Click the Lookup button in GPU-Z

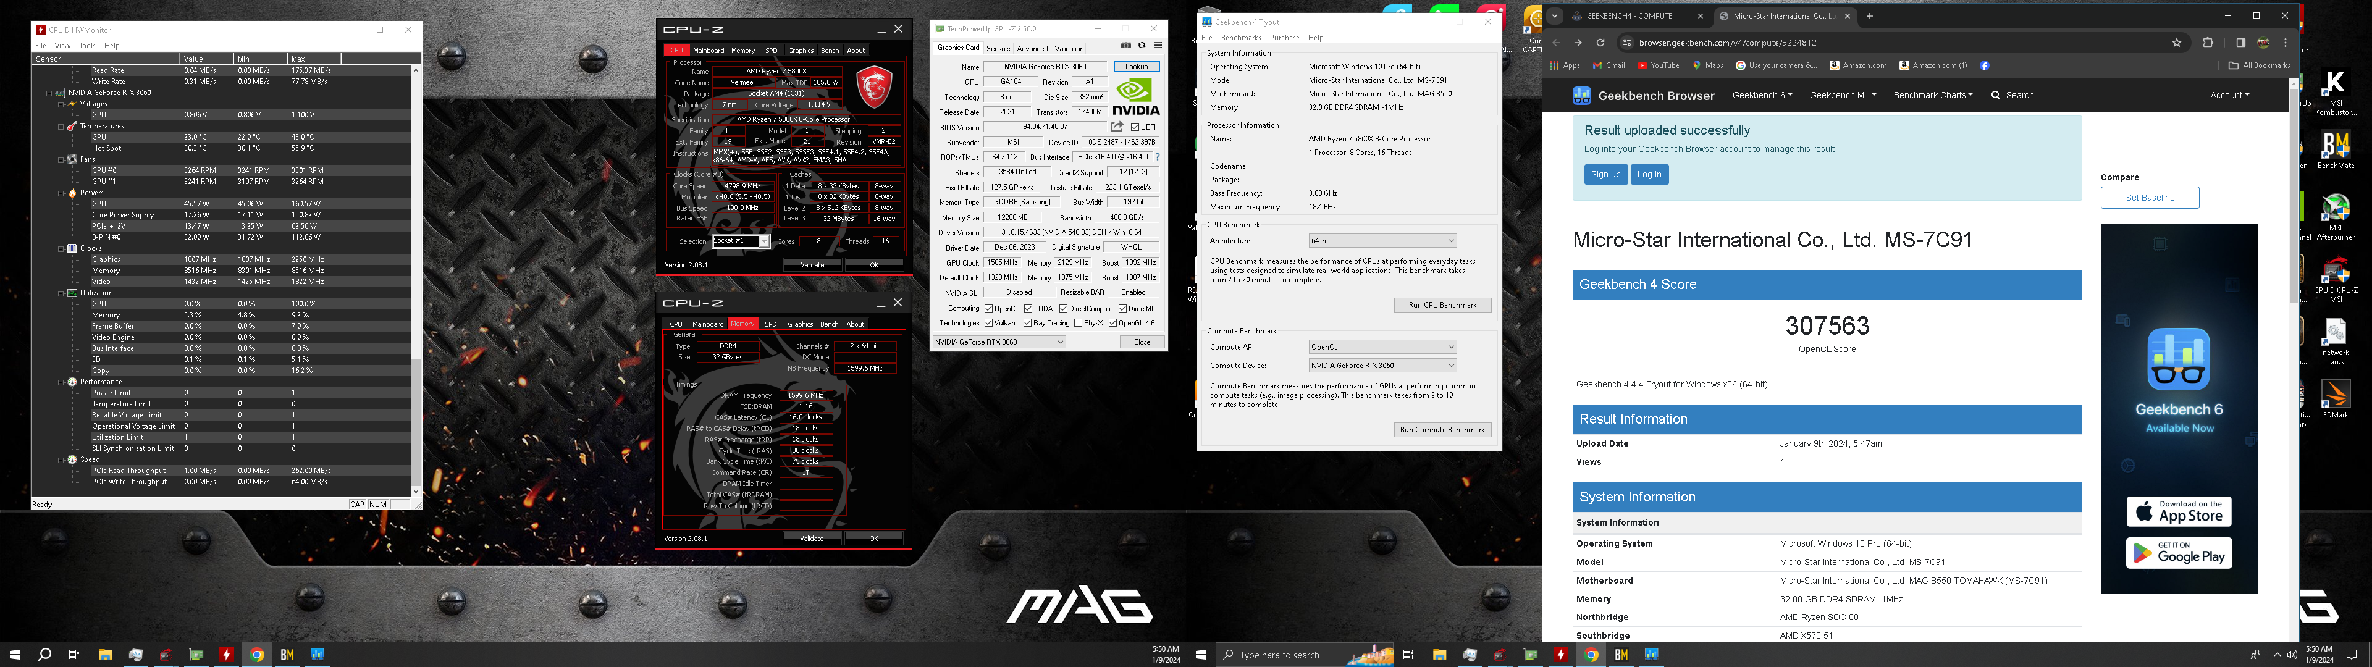1137,66
